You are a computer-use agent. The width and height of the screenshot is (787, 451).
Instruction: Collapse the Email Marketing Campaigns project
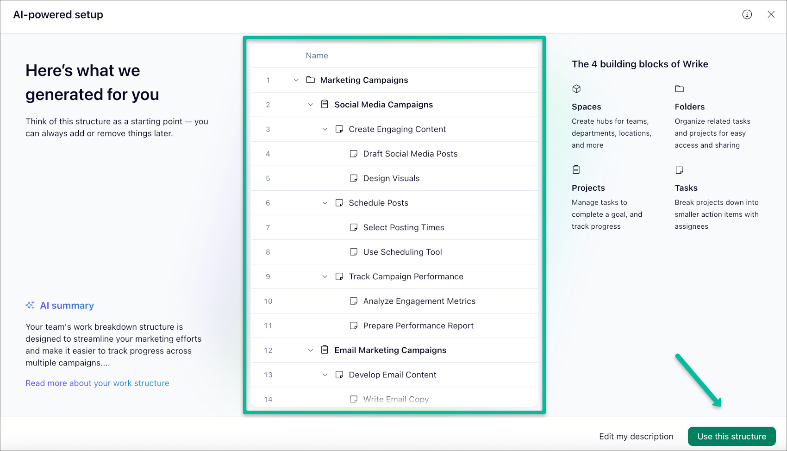pyautogui.click(x=311, y=350)
